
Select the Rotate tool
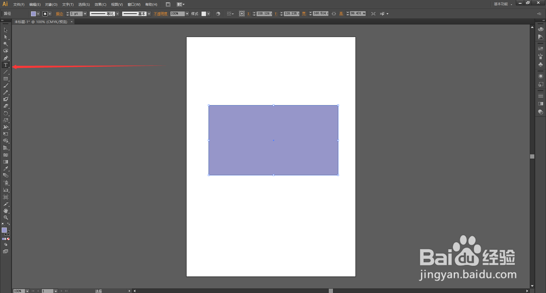tap(6, 113)
